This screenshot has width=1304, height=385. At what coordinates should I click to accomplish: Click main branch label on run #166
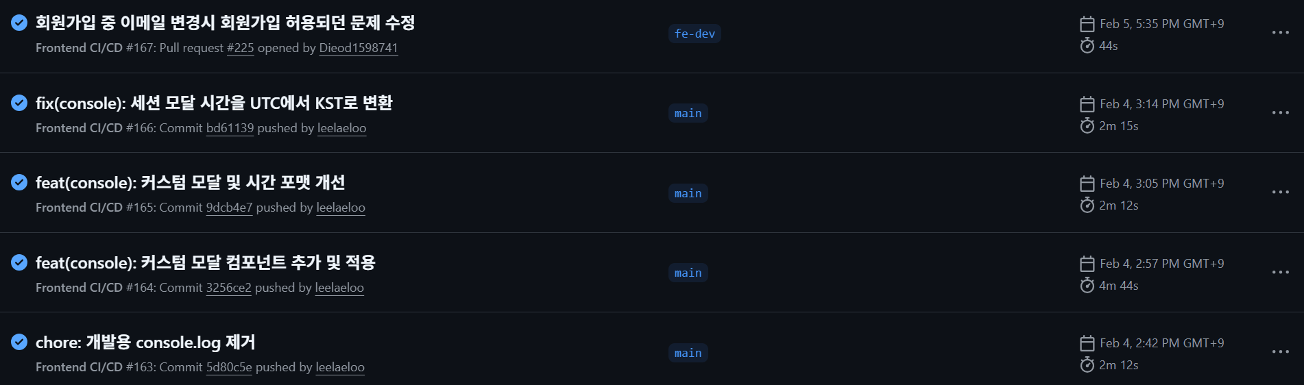pos(688,113)
